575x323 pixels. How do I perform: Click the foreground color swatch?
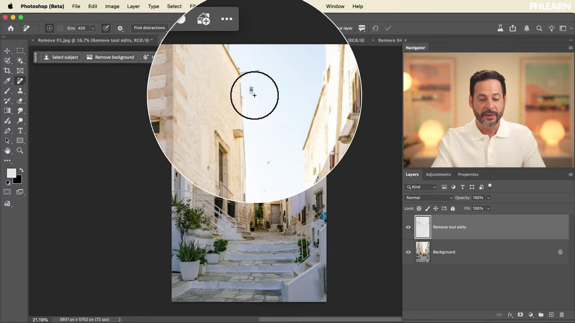click(11, 173)
